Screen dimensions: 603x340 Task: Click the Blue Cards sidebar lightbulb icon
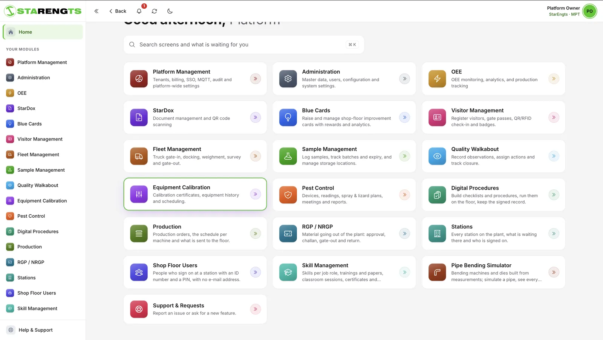pyautogui.click(x=10, y=124)
